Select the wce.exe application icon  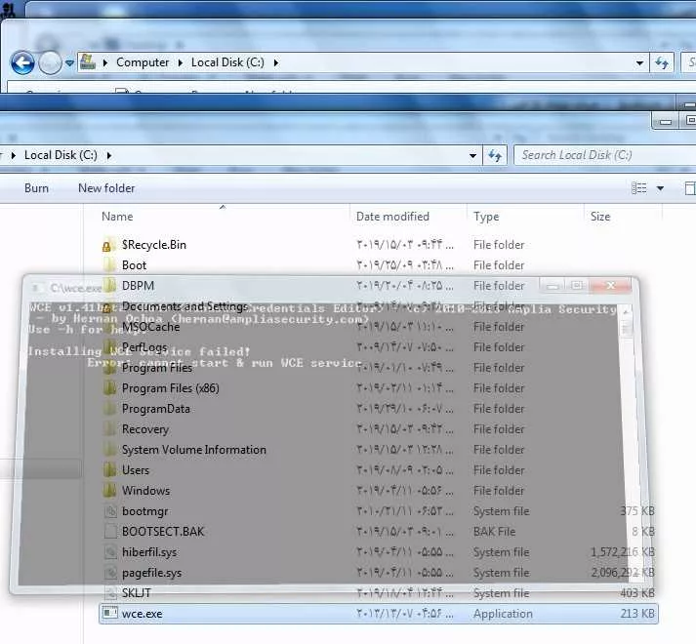click(x=110, y=614)
